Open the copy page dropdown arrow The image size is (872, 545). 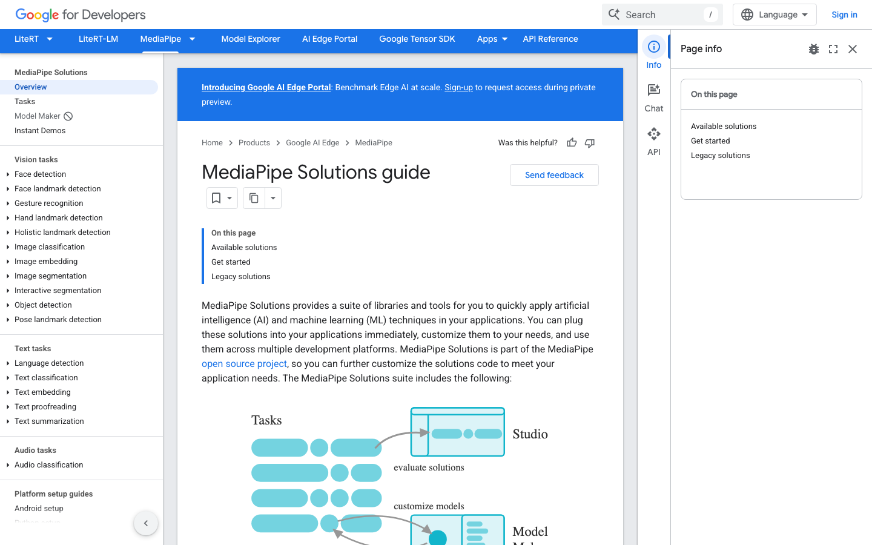[273, 198]
